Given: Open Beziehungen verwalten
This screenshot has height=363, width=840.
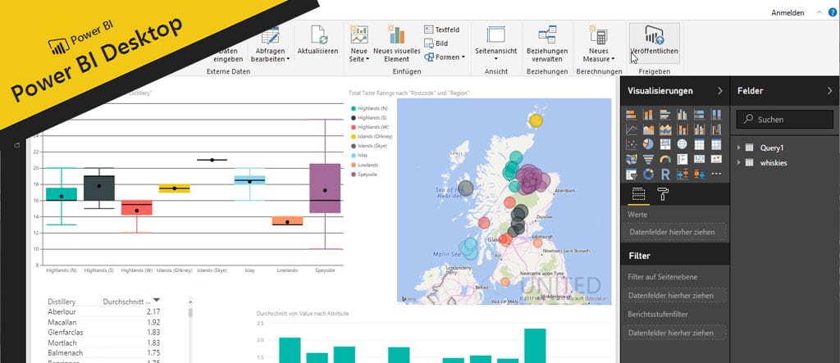Looking at the screenshot, I should tap(547, 43).
